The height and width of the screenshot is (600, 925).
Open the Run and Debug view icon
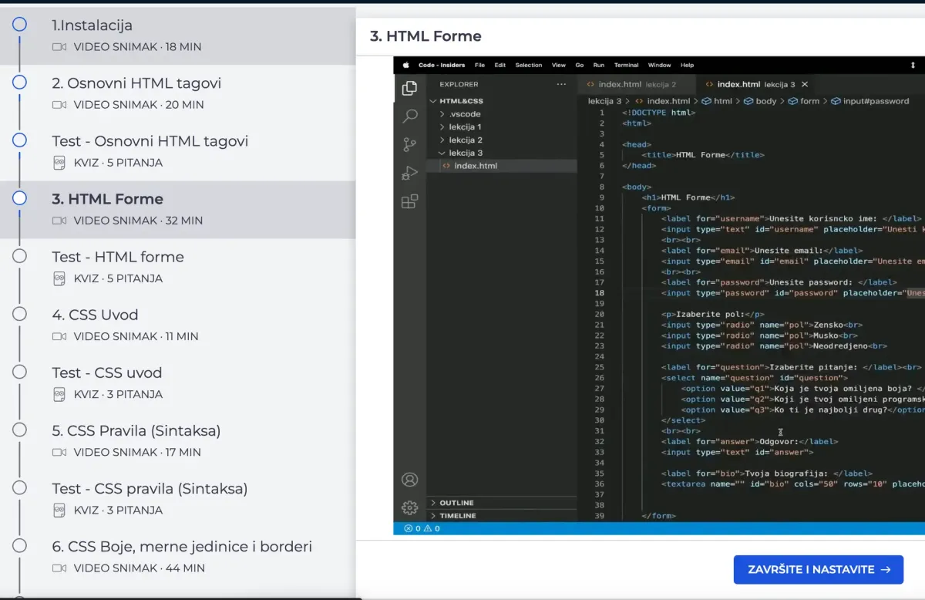tap(410, 173)
